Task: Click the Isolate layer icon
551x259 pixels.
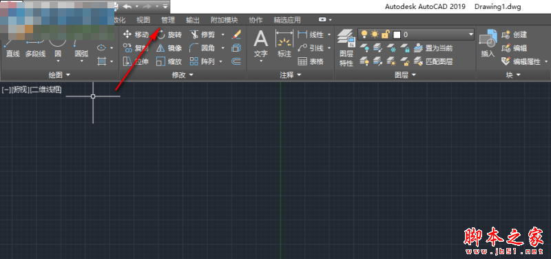Action: (x=378, y=48)
